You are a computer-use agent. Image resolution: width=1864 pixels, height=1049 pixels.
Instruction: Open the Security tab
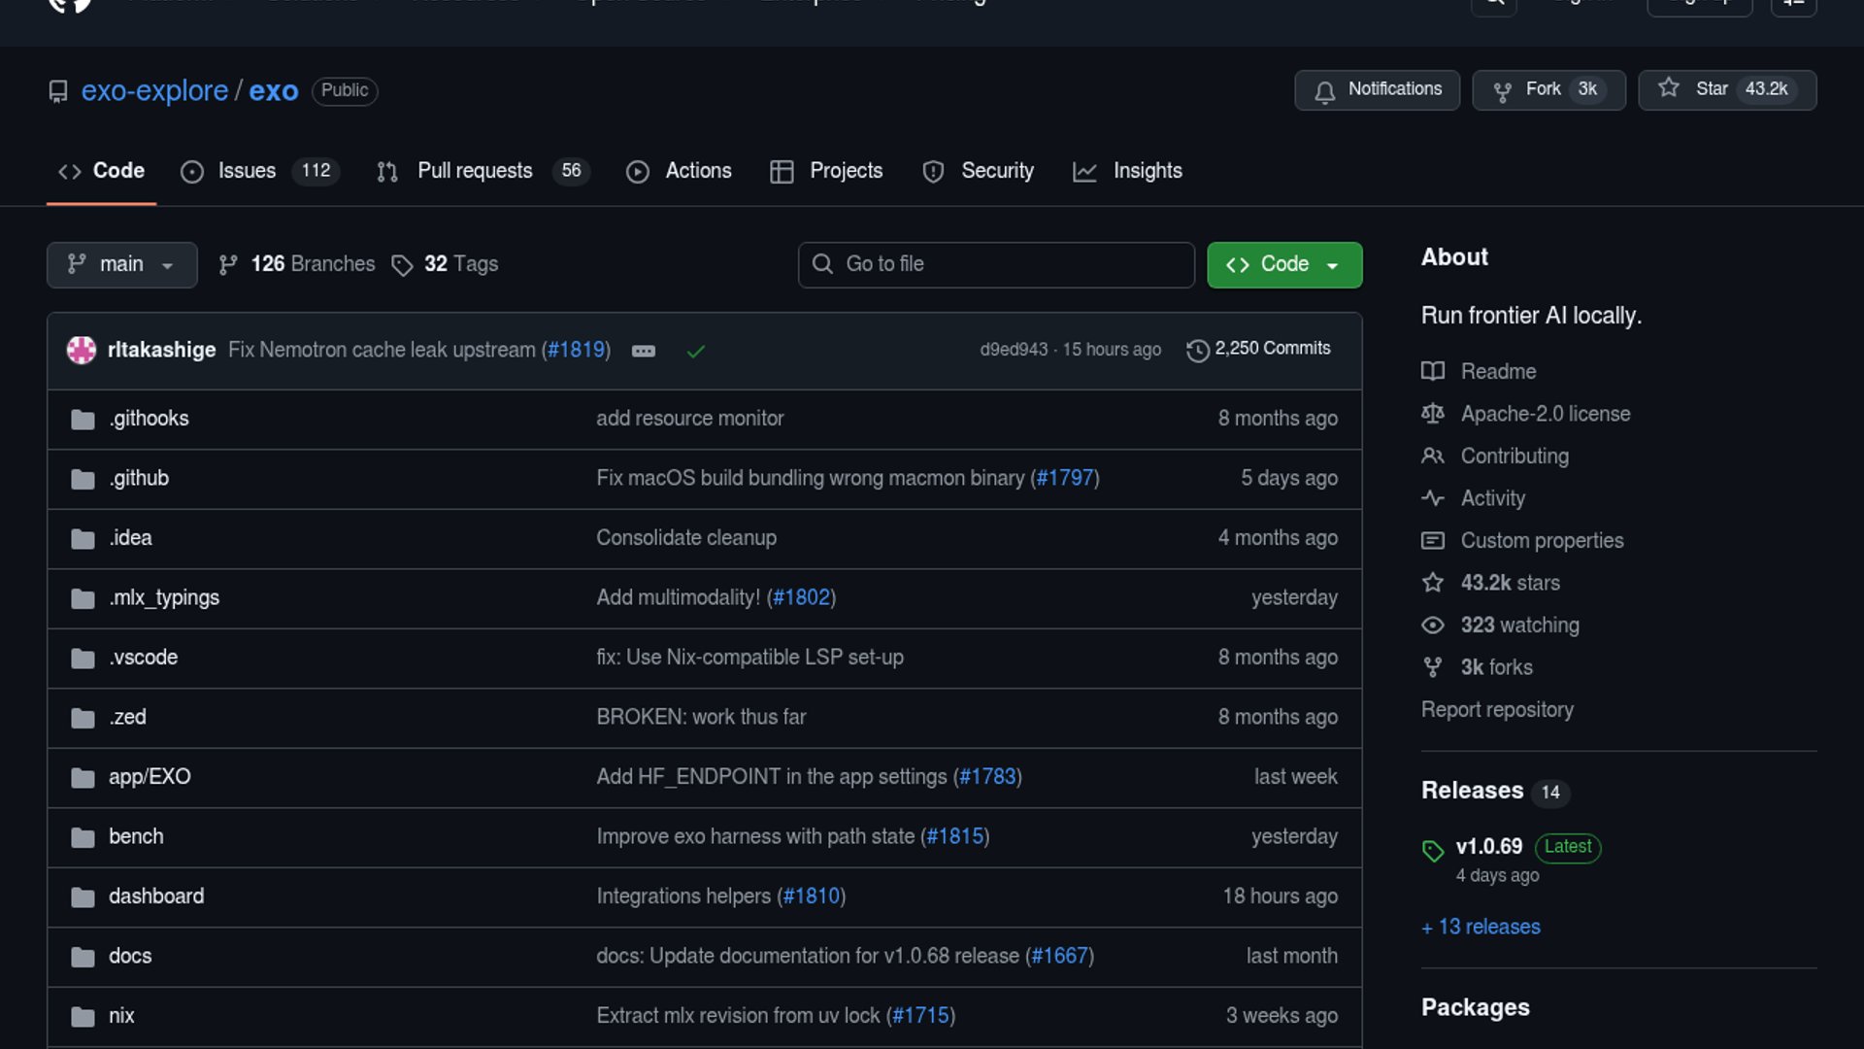pyautogui.click(x=978, y=171)
